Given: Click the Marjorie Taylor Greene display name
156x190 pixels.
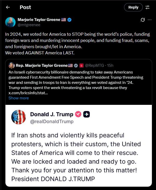Looking at the screenshot, I should point(39,20).
